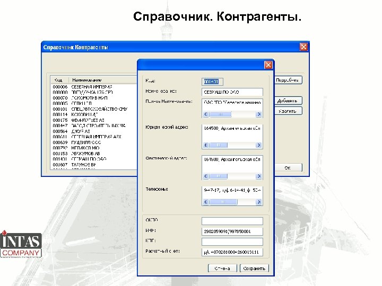382x286 pixels.
Task: Click the ИНН input field
Action: pos(232,231)
